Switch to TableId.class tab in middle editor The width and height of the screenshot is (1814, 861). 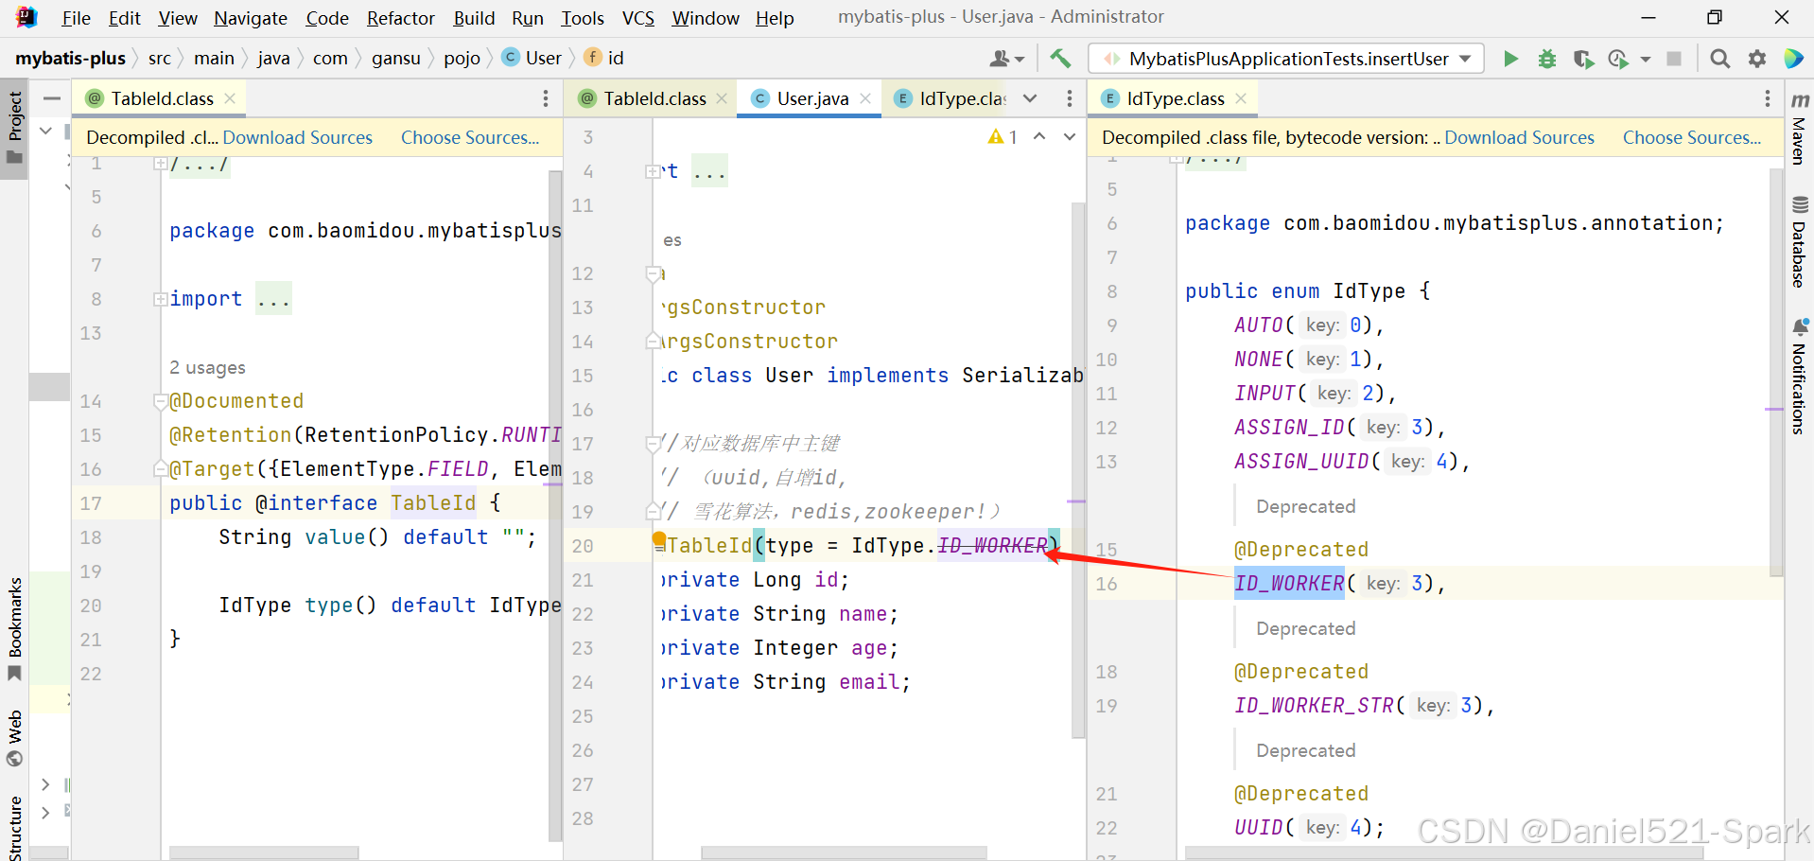tap(653, 98)
